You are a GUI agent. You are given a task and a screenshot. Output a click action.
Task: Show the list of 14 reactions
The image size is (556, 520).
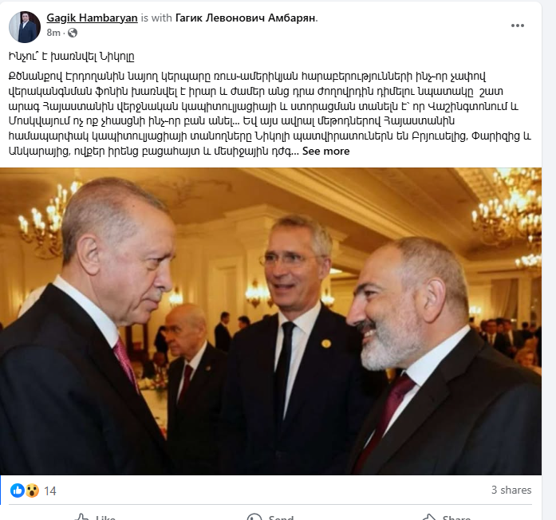(x=49, y=491)
